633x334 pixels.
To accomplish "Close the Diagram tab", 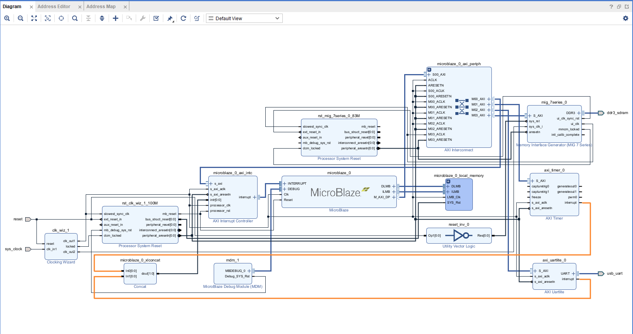I will tap(31, 7).
